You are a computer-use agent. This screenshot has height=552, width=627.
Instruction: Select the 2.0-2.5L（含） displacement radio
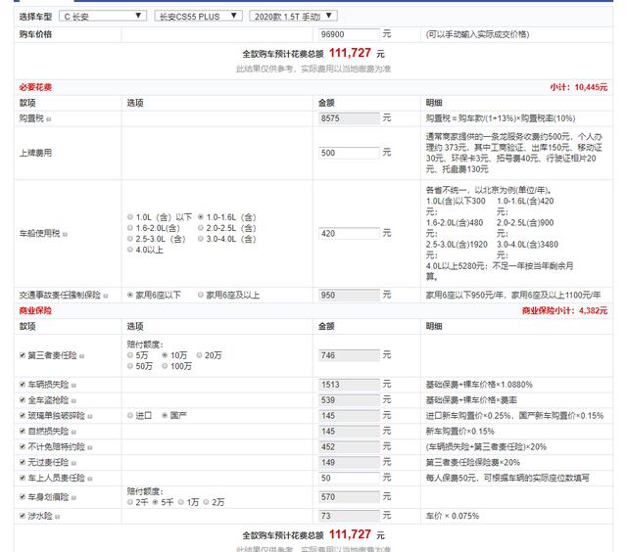(201, 228)
